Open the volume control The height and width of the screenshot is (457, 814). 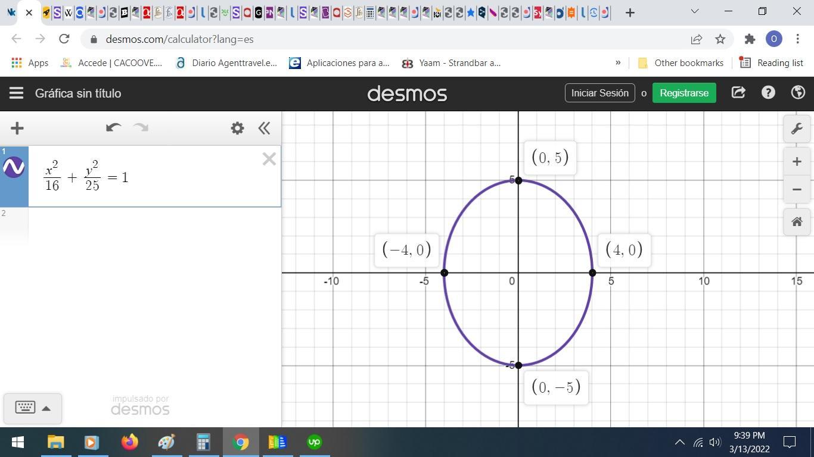pos(715,442)
